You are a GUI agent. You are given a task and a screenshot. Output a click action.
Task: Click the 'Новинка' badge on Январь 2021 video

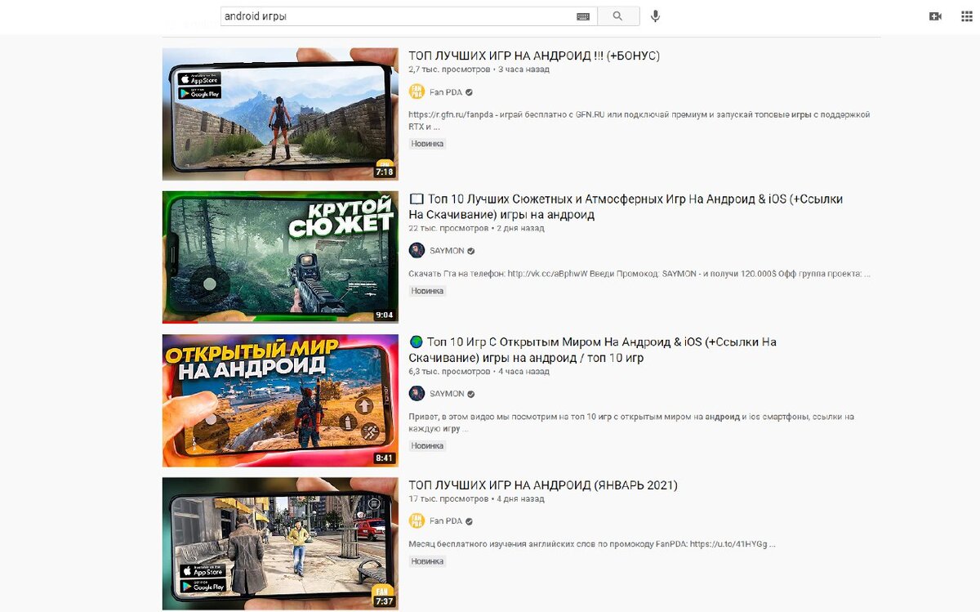(427, 561)
